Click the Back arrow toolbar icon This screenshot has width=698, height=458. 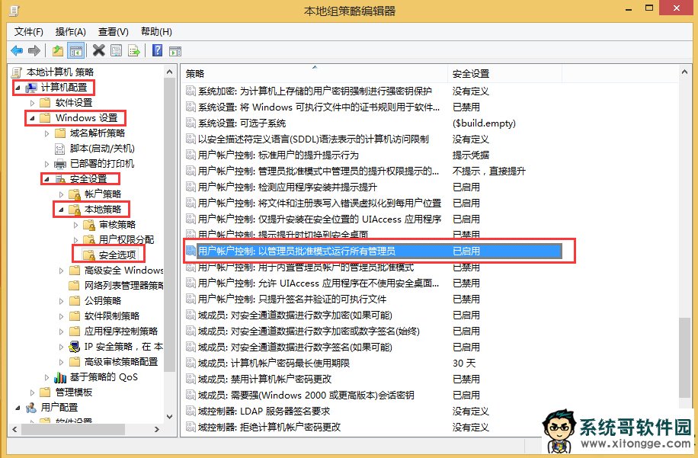tap(17, 51)
